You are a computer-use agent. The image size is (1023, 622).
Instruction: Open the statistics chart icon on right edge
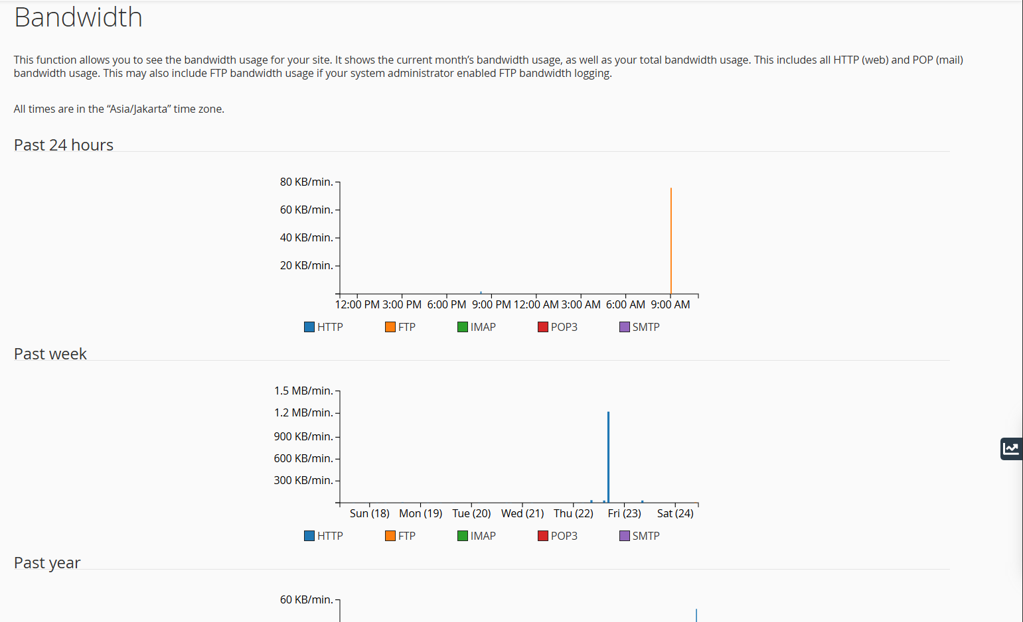click(1011, 449)
